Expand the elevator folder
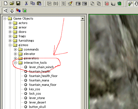This screenshot has height=109, width=138. click(15, 54)
